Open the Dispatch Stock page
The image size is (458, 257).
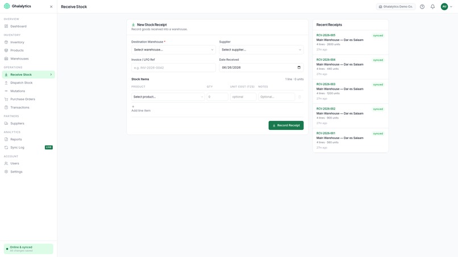pos(28,83)
